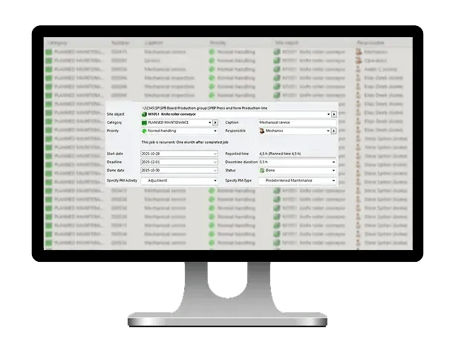Open responsible details arrow button
This screenshot has height=345, width=455.
tap(334, 131)
